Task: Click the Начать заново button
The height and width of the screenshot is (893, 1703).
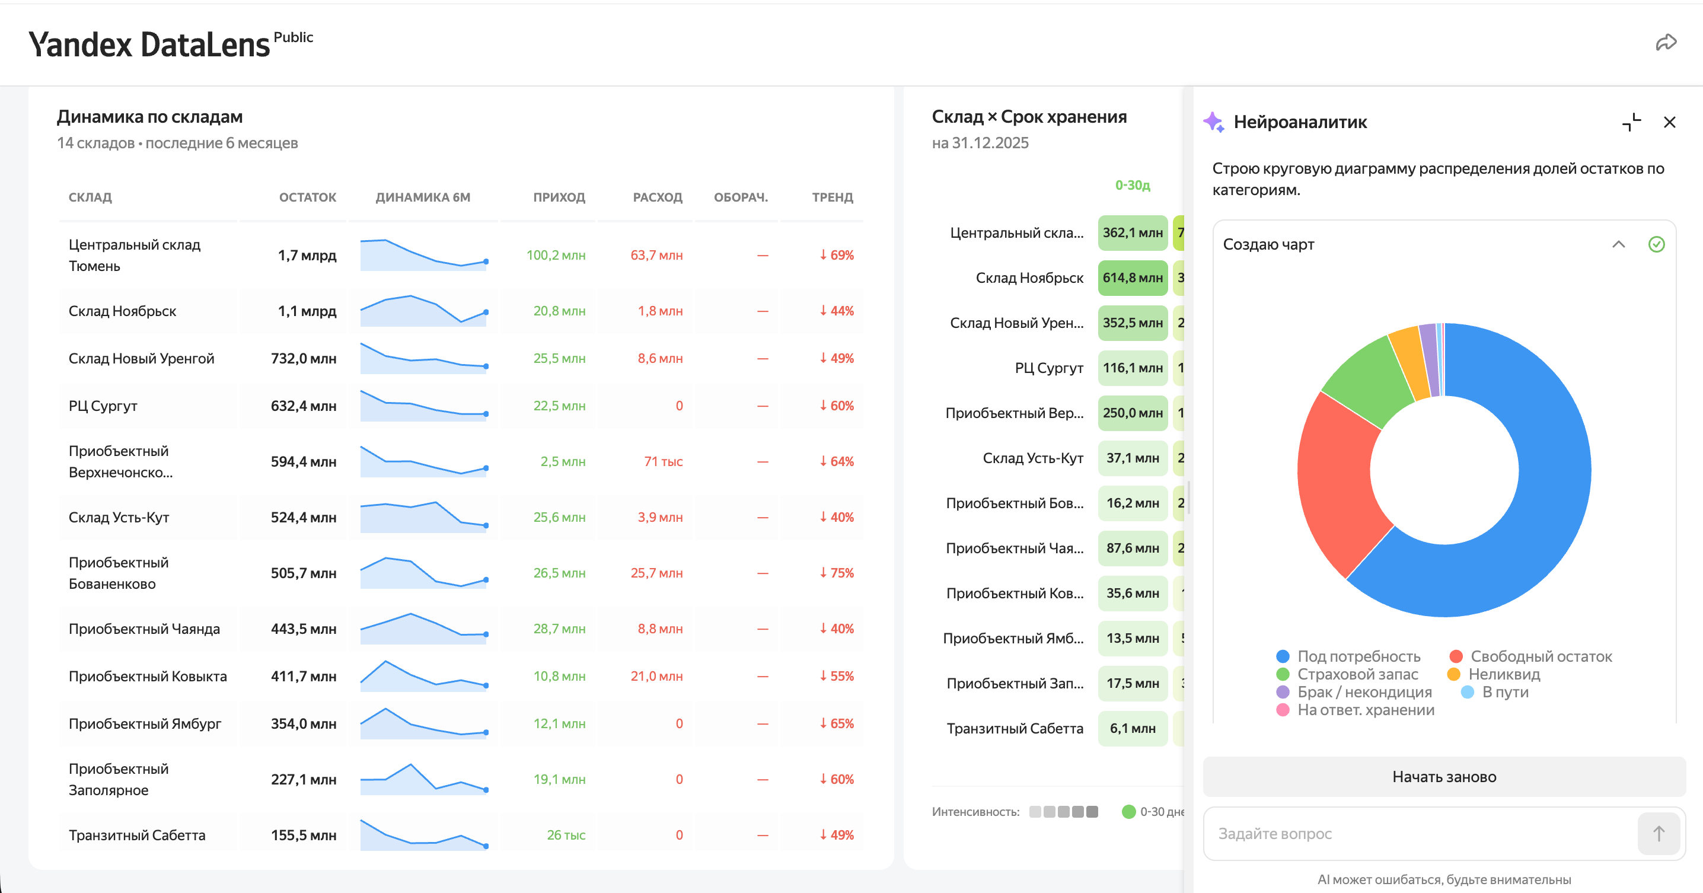Action: point(1444,777)
